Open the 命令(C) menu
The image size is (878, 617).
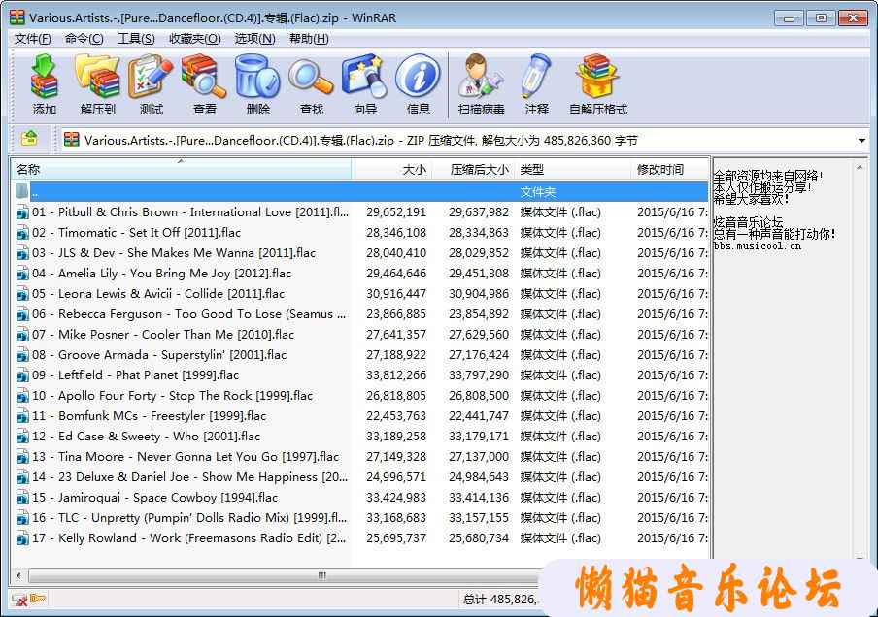[x=84, y=39]
